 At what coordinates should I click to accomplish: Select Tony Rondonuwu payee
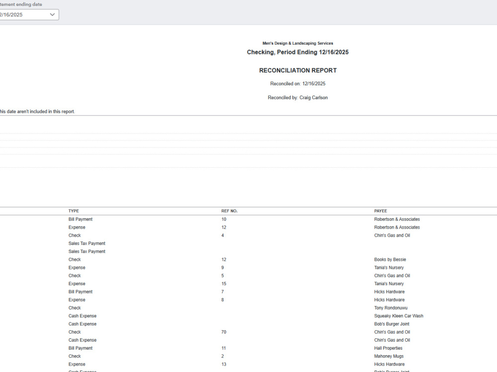[x=391, y=308]
